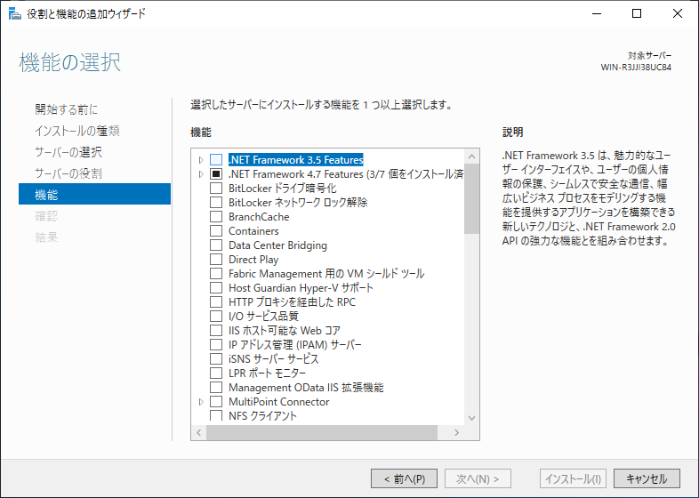Check the Host Guardian Hyper-V サポート checkbox

pyautogui.click(x=216, y=288)
